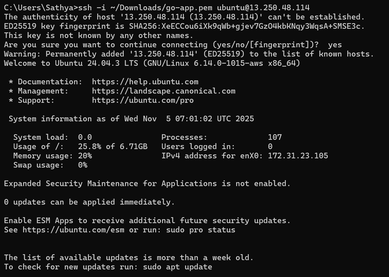Image resolution: width=389 pixels, height=277 pixels.
Task: Click the System load value 0.0
Action: [85, 137]
